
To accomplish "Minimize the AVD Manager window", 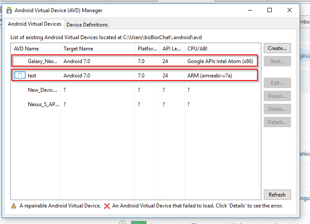I will coord(250,10).
